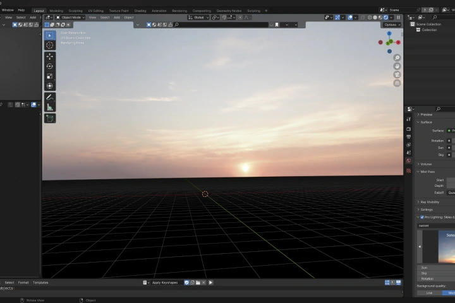Open the Help menu
The height and width of the screenshot is (303, 455).
[21, 10]
